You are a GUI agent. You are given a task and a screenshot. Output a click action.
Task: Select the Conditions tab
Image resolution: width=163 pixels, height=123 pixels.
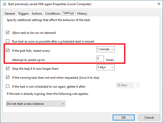click(53, 14)
